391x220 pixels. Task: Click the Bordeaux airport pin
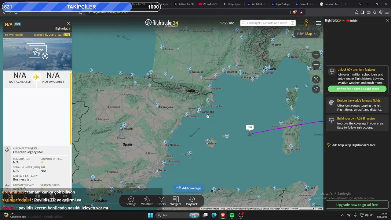162,47
